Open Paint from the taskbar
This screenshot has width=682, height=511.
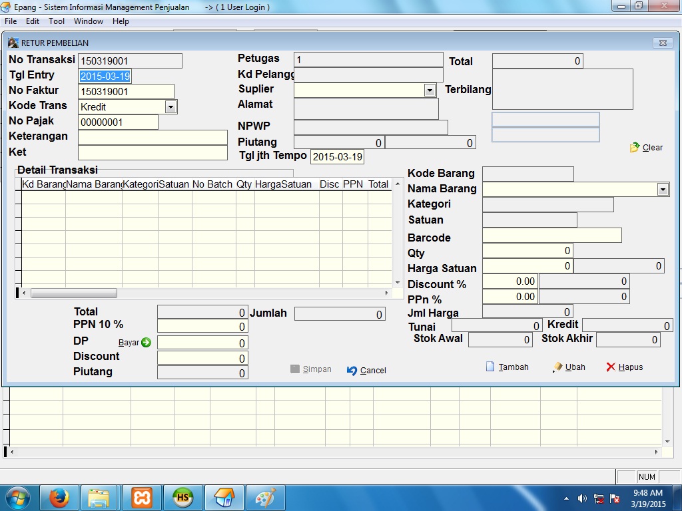click(266, 497)
